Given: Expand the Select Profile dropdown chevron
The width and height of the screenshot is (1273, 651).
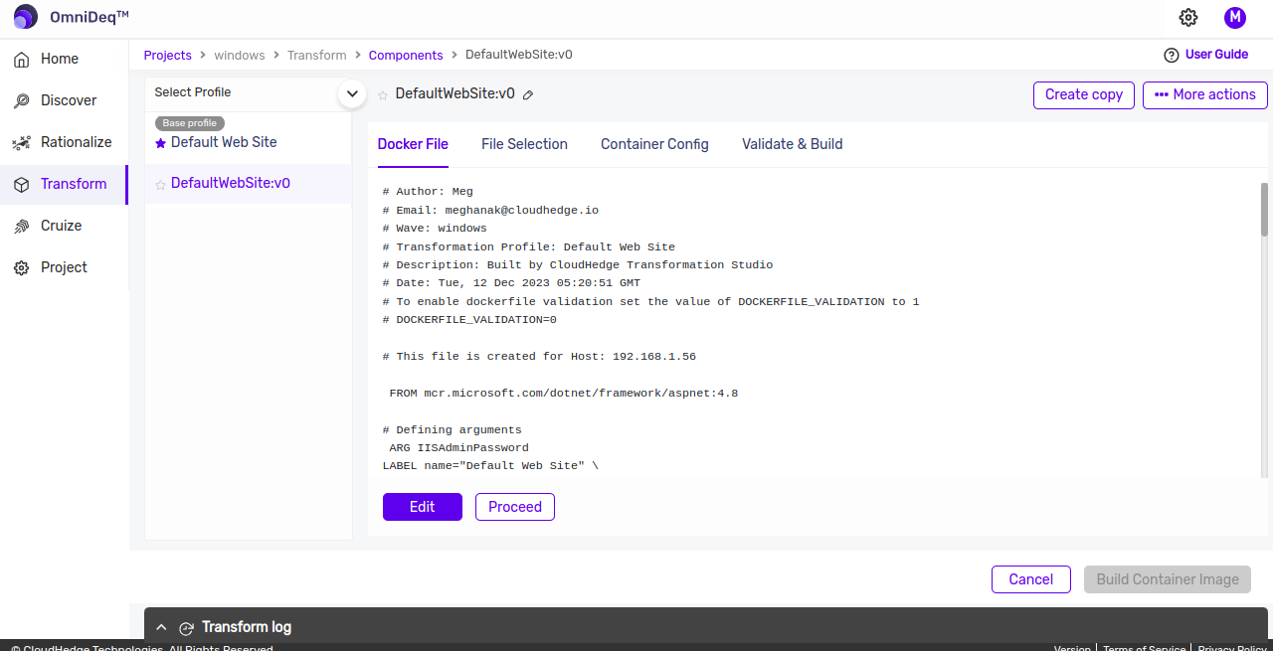Looking at the screenshot, I should point(352,93).
